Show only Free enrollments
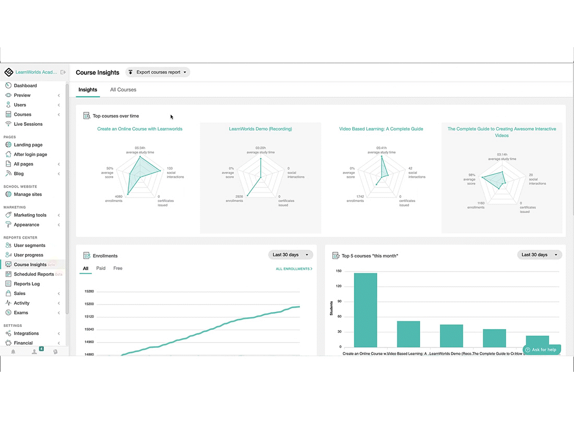This screenshot has width=574, height=423. 118,268
